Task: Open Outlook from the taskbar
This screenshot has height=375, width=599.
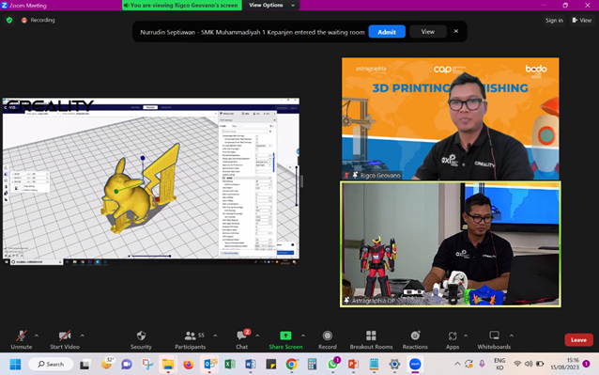Action: click(209, 365)
